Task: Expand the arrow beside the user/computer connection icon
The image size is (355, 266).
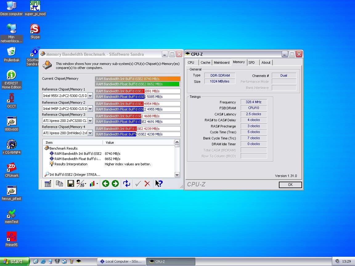Action: click(85, 184)
